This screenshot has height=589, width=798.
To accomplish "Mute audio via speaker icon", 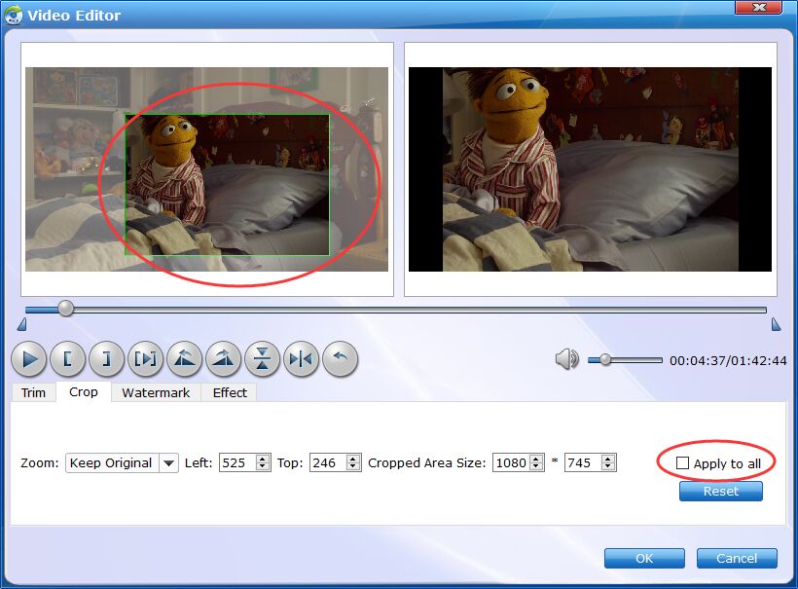I will (566, 359).
